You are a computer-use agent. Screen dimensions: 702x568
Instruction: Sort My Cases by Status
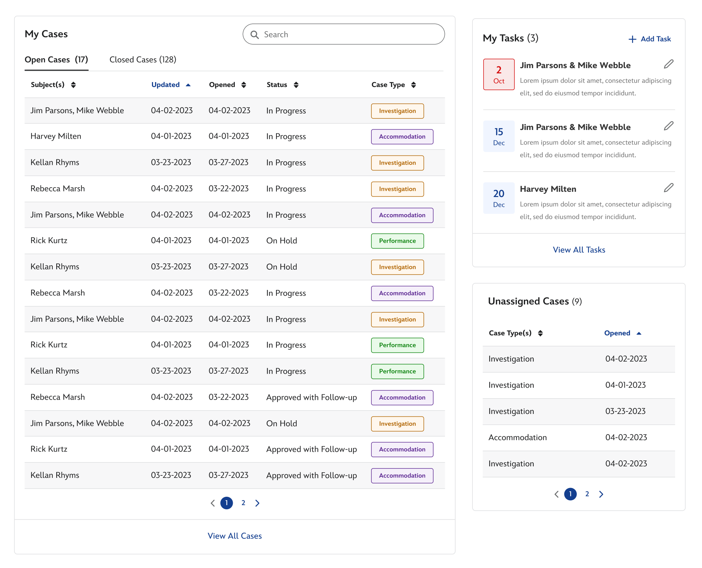[296, 85]
